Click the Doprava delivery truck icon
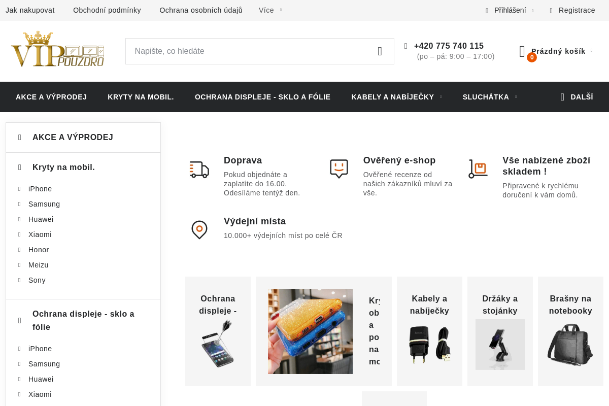This screenshot has width=609, height=406. tap(199, 170)
